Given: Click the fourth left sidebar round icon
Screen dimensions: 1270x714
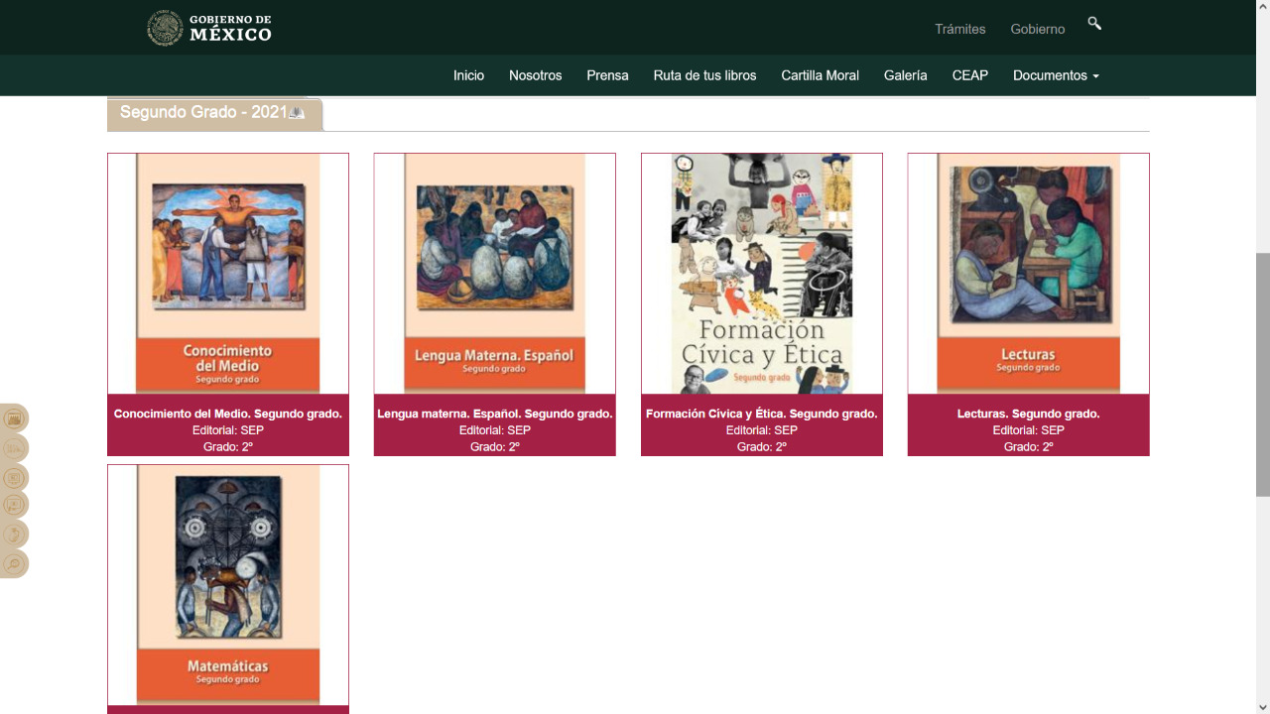Looking at the screenshot, I should [x=14, y=505].
